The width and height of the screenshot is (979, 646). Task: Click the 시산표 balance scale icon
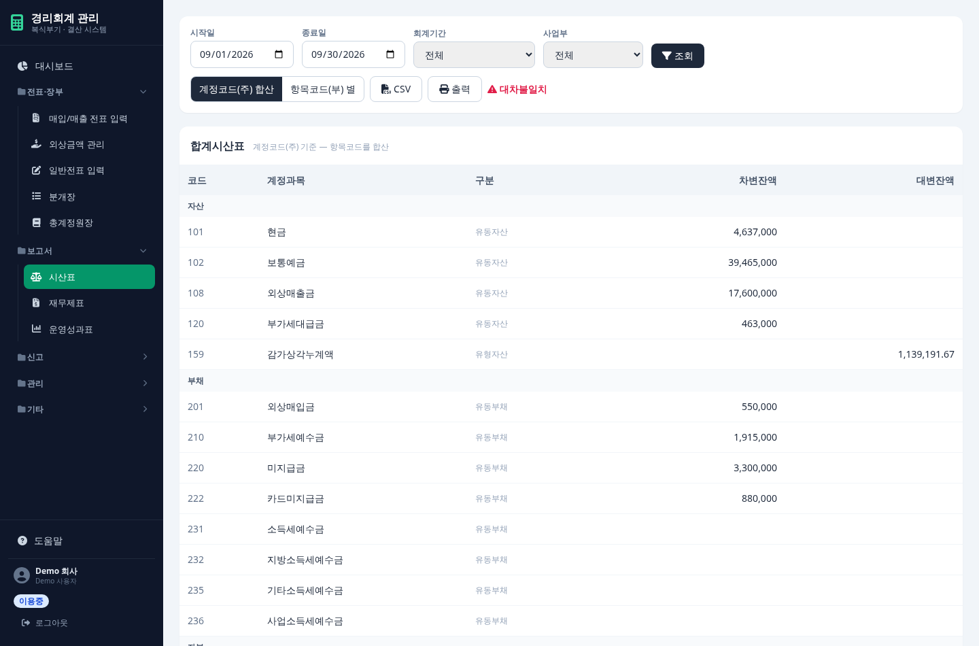click(x=36, y=277)
